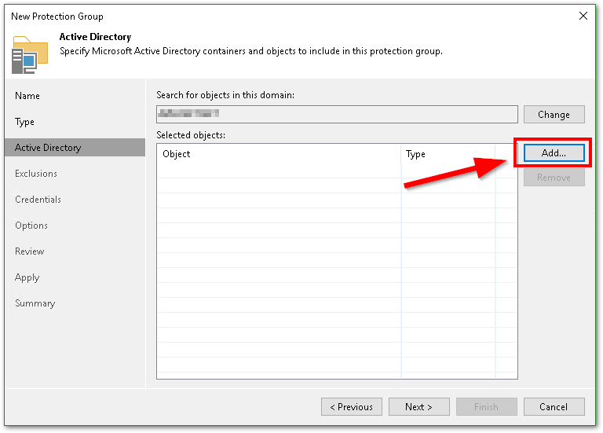Proceed with the Next button
This screenshot has height=433, width=603.
(419, 407)
